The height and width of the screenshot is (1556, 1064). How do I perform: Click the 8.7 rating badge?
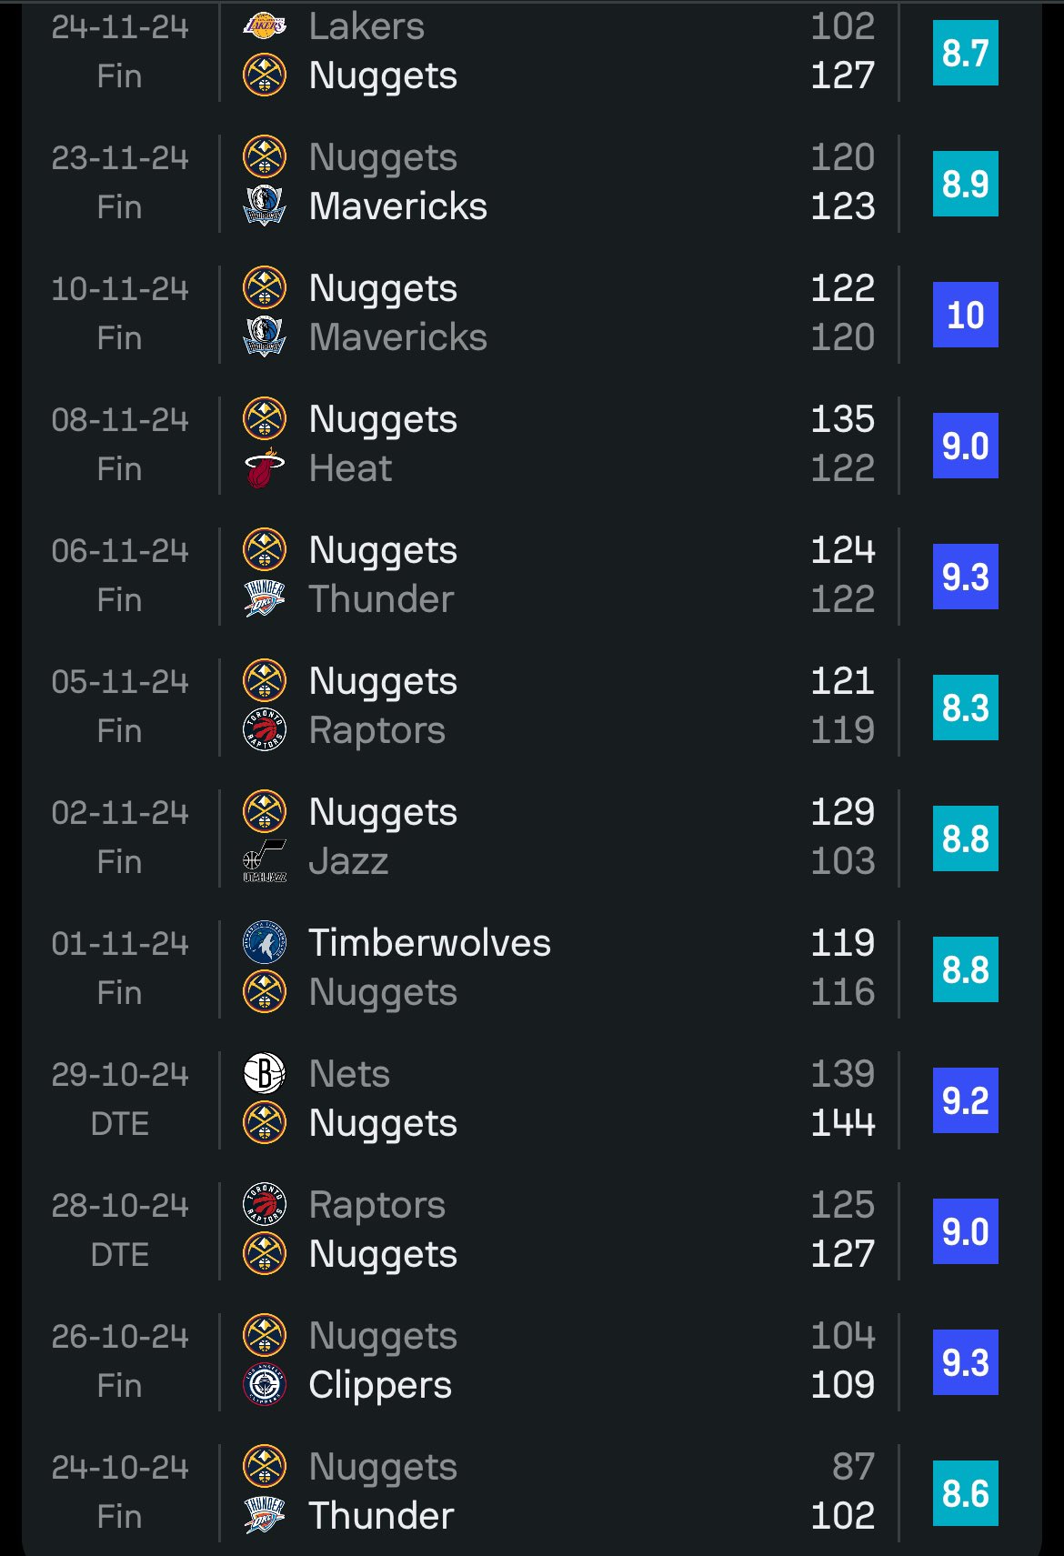(x=965, y=53)
